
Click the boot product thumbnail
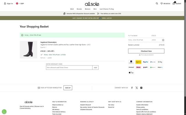(29, 50)
